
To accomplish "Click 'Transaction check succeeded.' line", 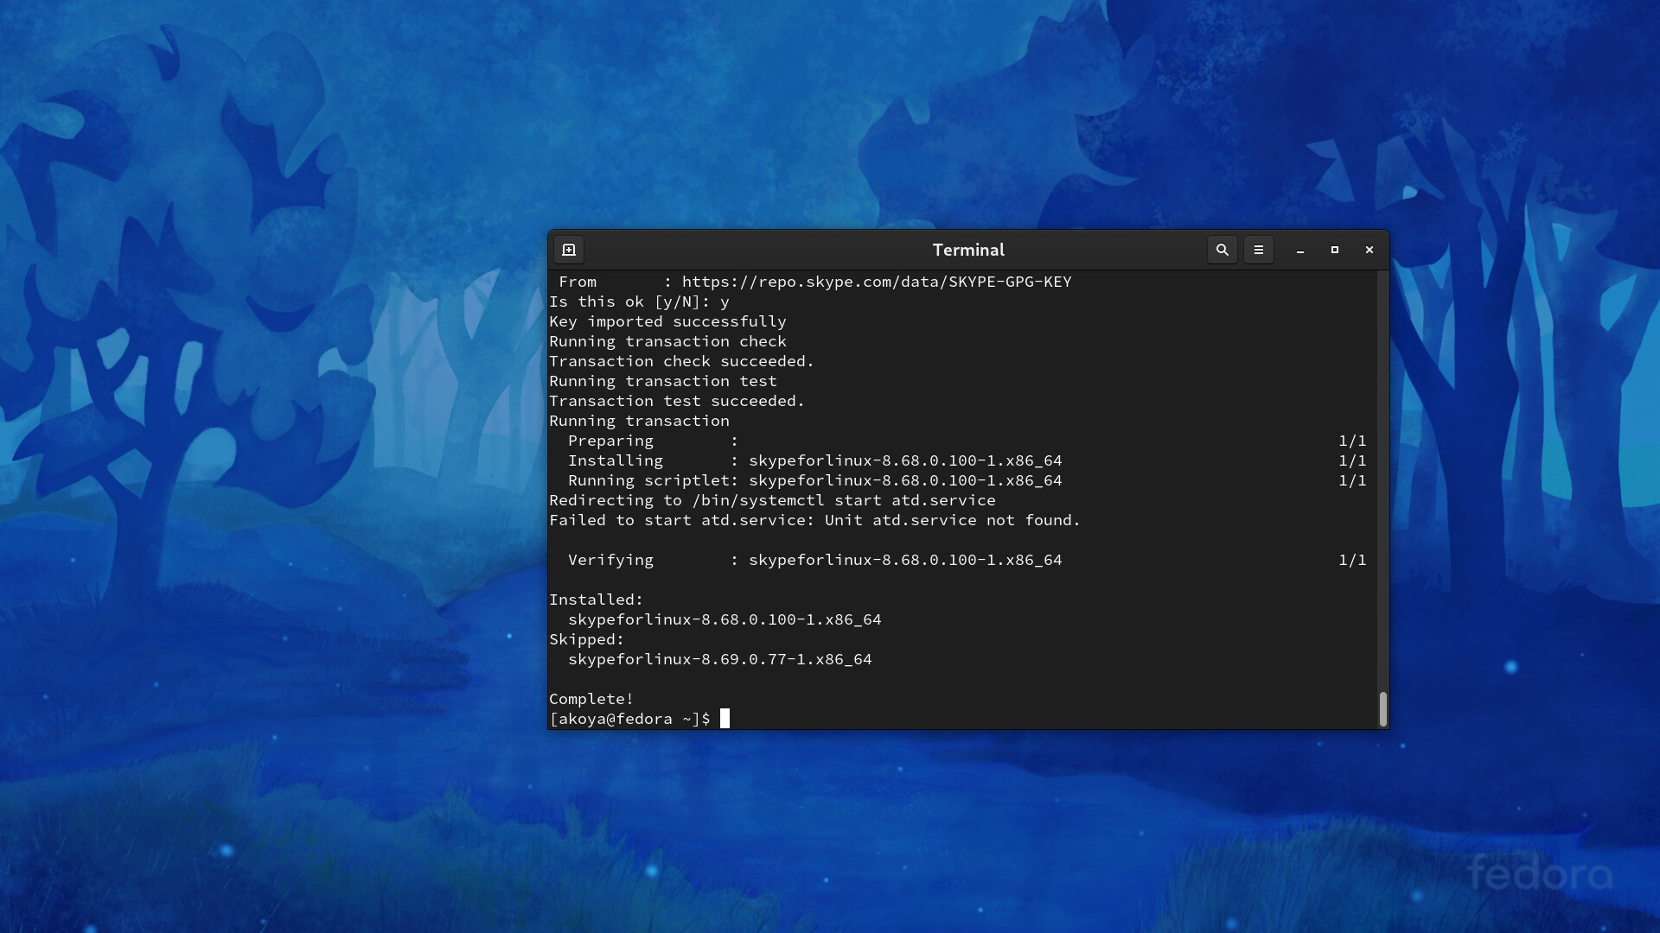I will 681,361.
